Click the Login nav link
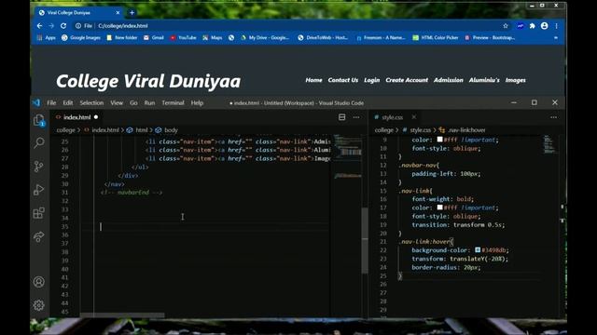This screenshot has height=335, width=597. click(371, 80)
